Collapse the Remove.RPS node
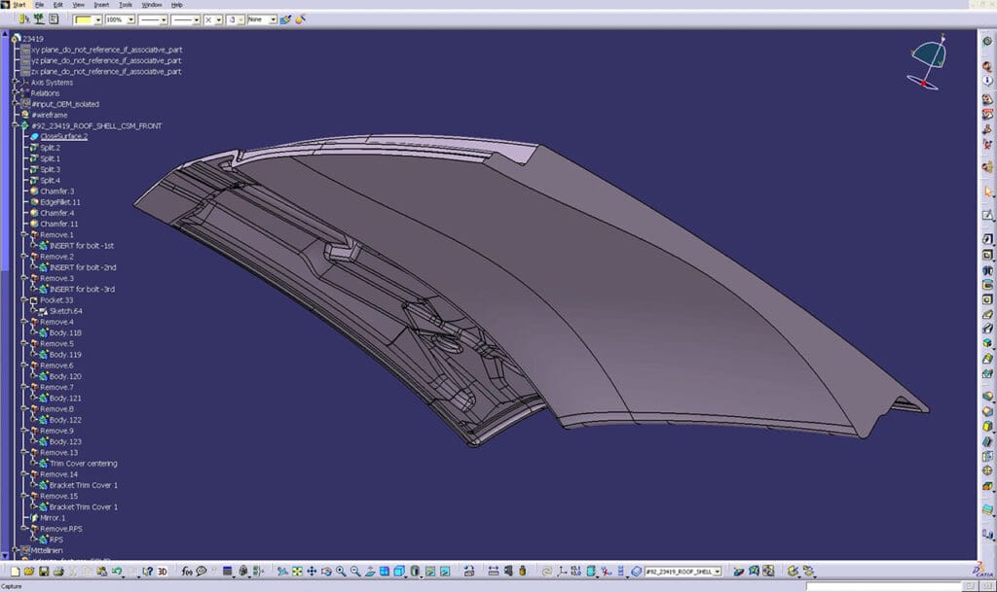The width and height of the screenshot is (997, 592). [x=24, y=529]
